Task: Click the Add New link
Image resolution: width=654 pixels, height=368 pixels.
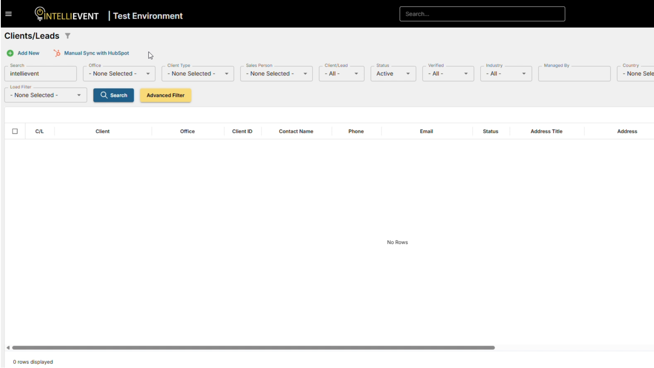Action: [x=29, y=53]
